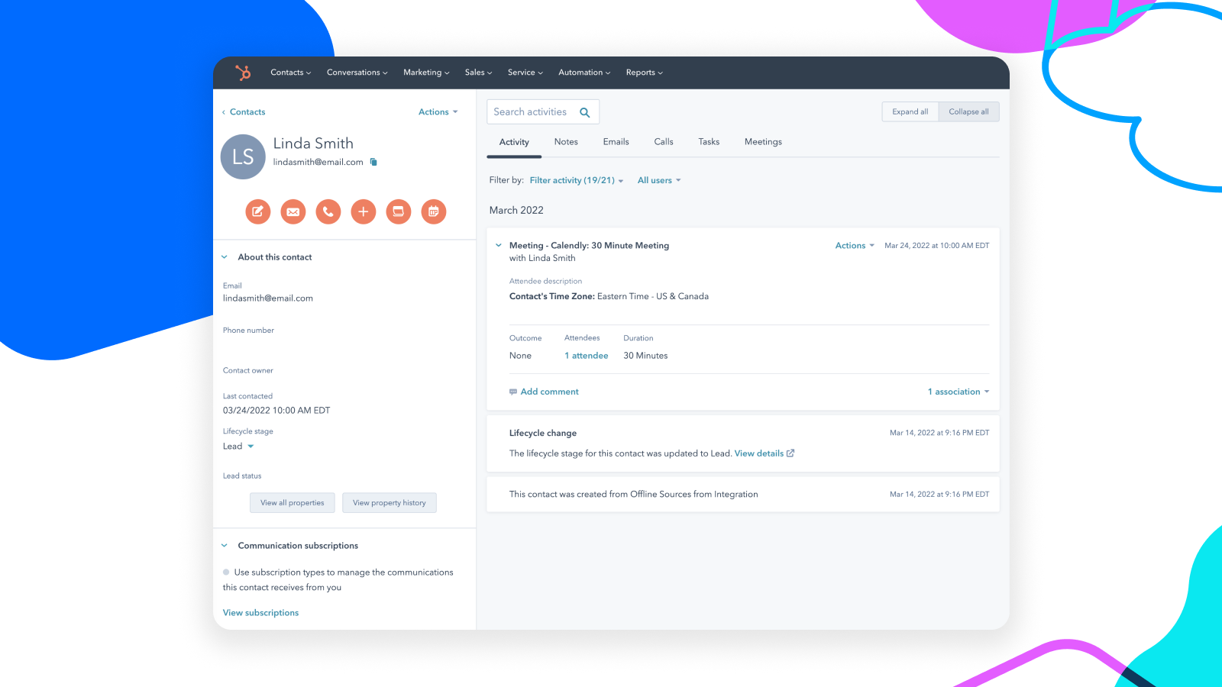Collapse the Calendly meeting card chevron
Viewport: 1222px width, 687px height.
[499, 246]
